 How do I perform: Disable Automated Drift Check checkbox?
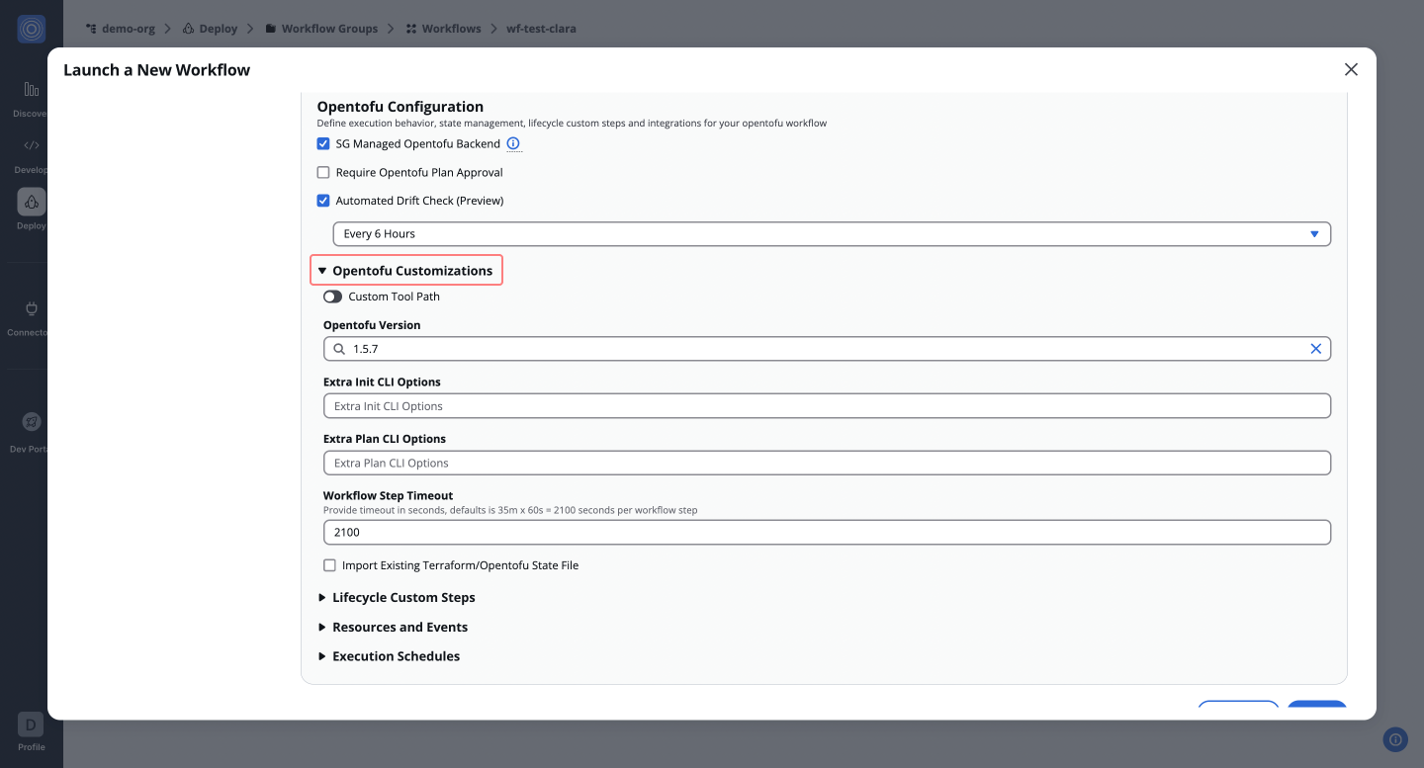[322, 201]
